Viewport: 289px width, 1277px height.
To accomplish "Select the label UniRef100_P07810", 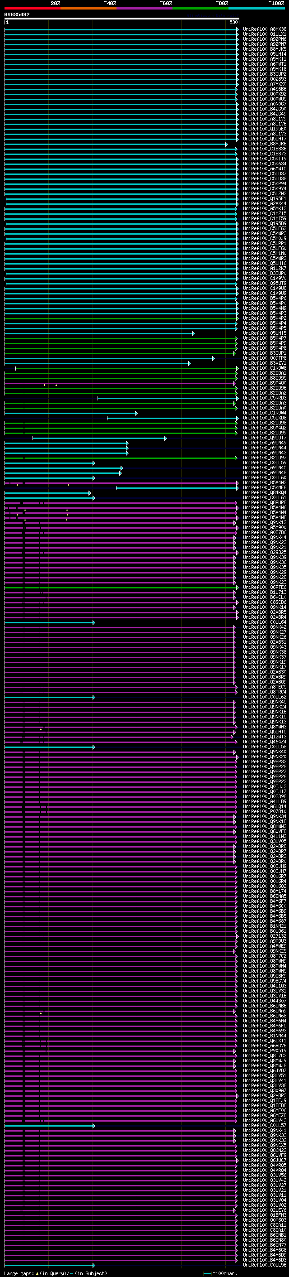I will point(264,812).
